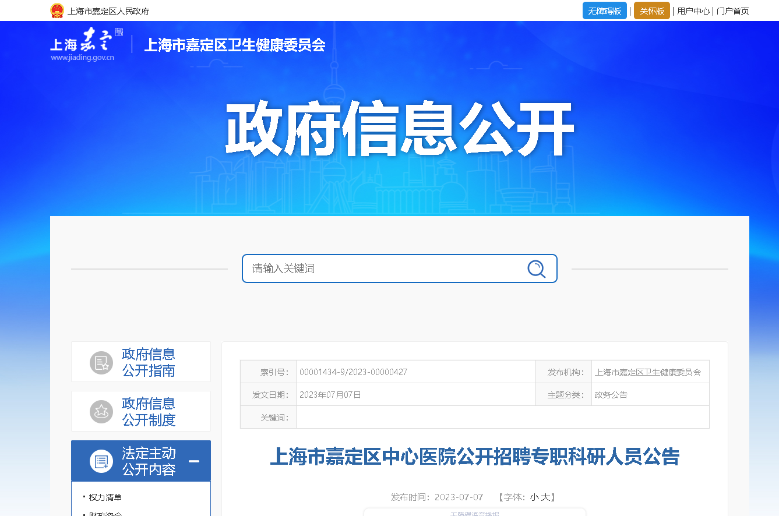Click the 上海市嘉定区卫生健康委员会 header title
This screenshot has width=779, height=516.
pyautogui.click(x=234, y=45)
